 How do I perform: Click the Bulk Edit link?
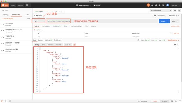pos(176,33)
